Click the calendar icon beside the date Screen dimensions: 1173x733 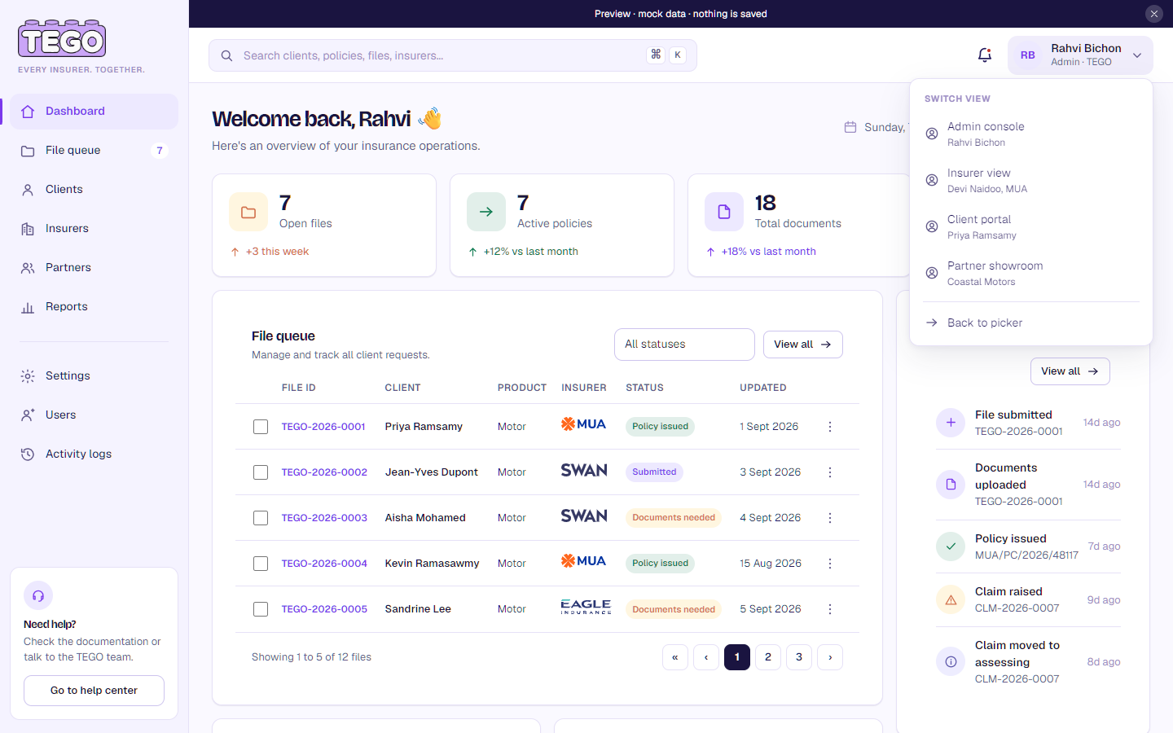click(x=850, y=127)
